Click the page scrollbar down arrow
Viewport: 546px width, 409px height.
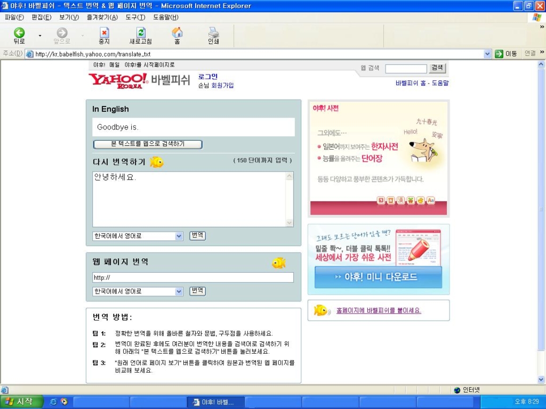[x=541, y=379]
